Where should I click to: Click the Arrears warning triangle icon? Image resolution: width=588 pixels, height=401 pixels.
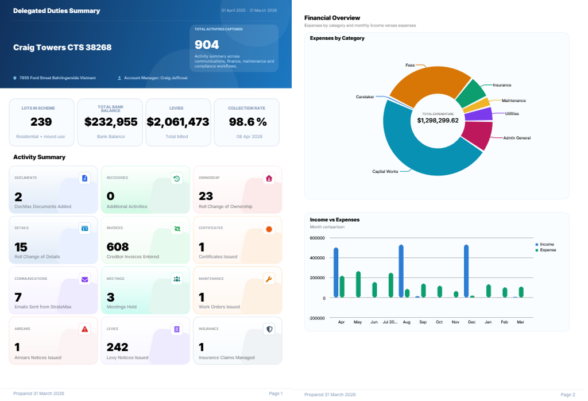click(x=85, y=329)
